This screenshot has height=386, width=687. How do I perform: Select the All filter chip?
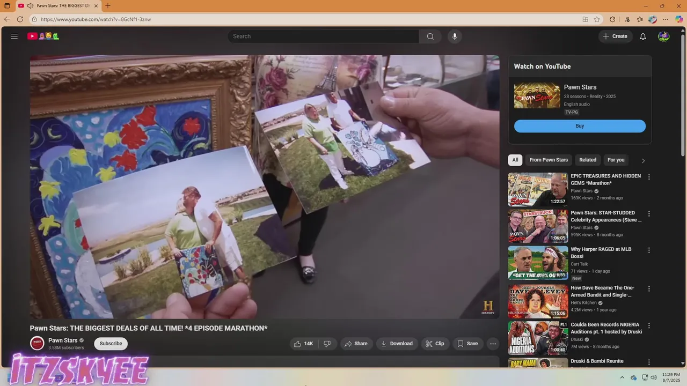(x=515, y=160)
